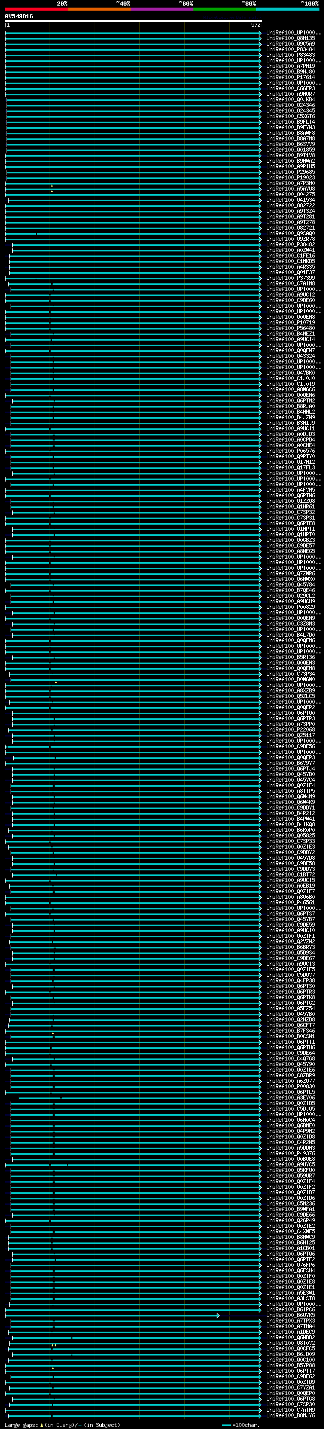The image size is (324, 1429).
Task: Choose the UniRef100_A9NUR7 entry
Action: tap(291, 94)
